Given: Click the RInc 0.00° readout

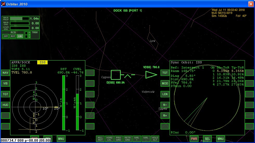Looking at the screenshot, I should click(183, 132).
